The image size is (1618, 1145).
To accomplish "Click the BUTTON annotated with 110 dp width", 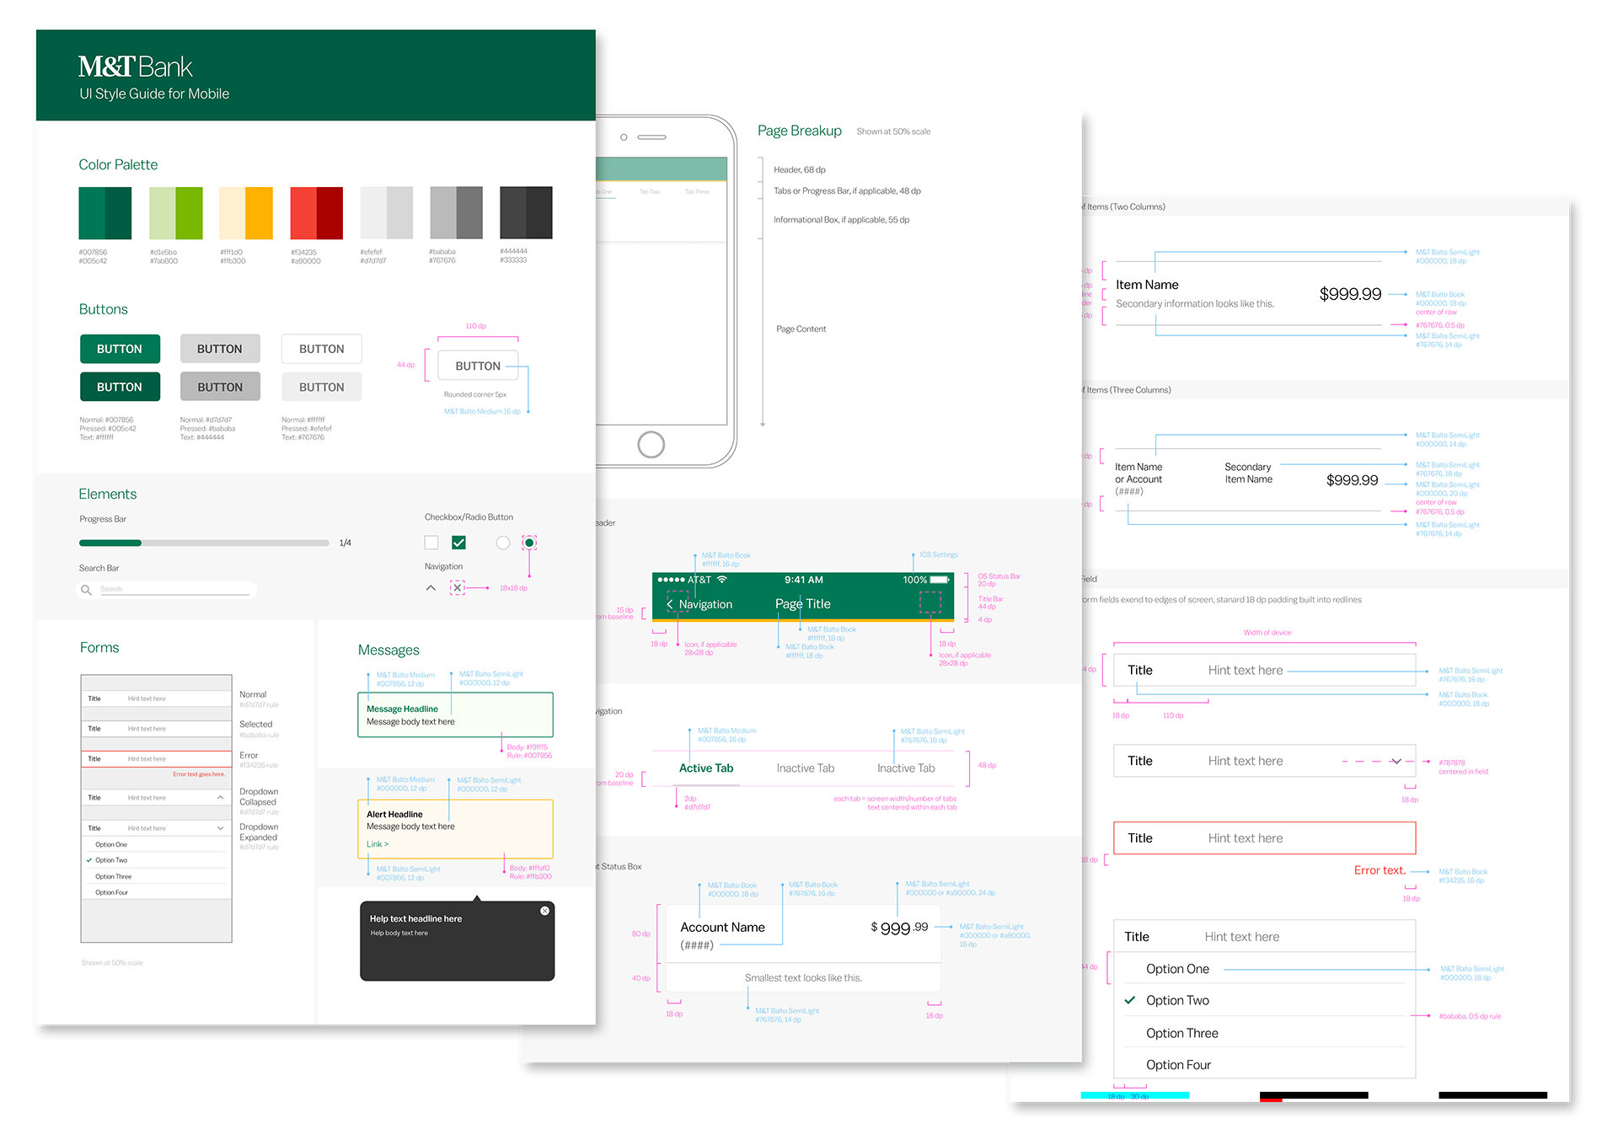I will tap(478, 366).
